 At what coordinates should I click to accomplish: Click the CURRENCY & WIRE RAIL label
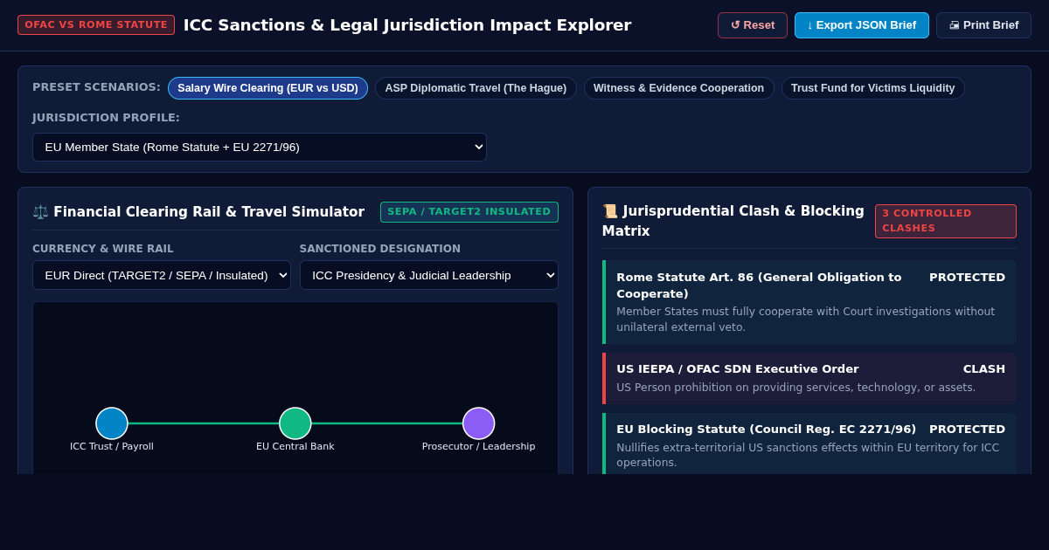[x=103, y=249]
